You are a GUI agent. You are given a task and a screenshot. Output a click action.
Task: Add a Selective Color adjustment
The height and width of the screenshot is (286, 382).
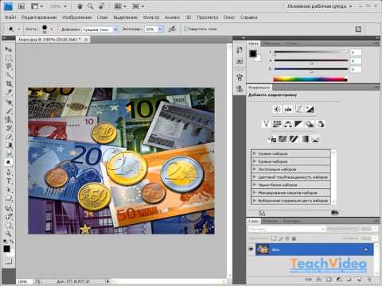tap(315, 139)
